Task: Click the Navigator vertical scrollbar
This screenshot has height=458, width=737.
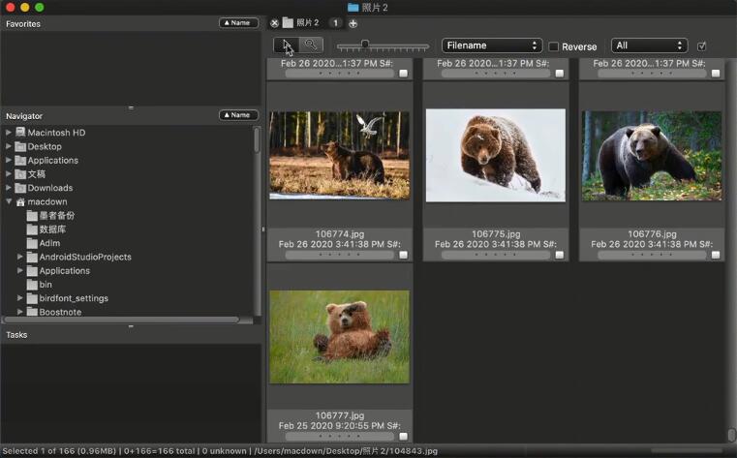Action: point(257,140)
